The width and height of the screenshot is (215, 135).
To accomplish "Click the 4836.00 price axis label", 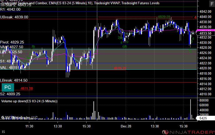I will tap(205, 27).
